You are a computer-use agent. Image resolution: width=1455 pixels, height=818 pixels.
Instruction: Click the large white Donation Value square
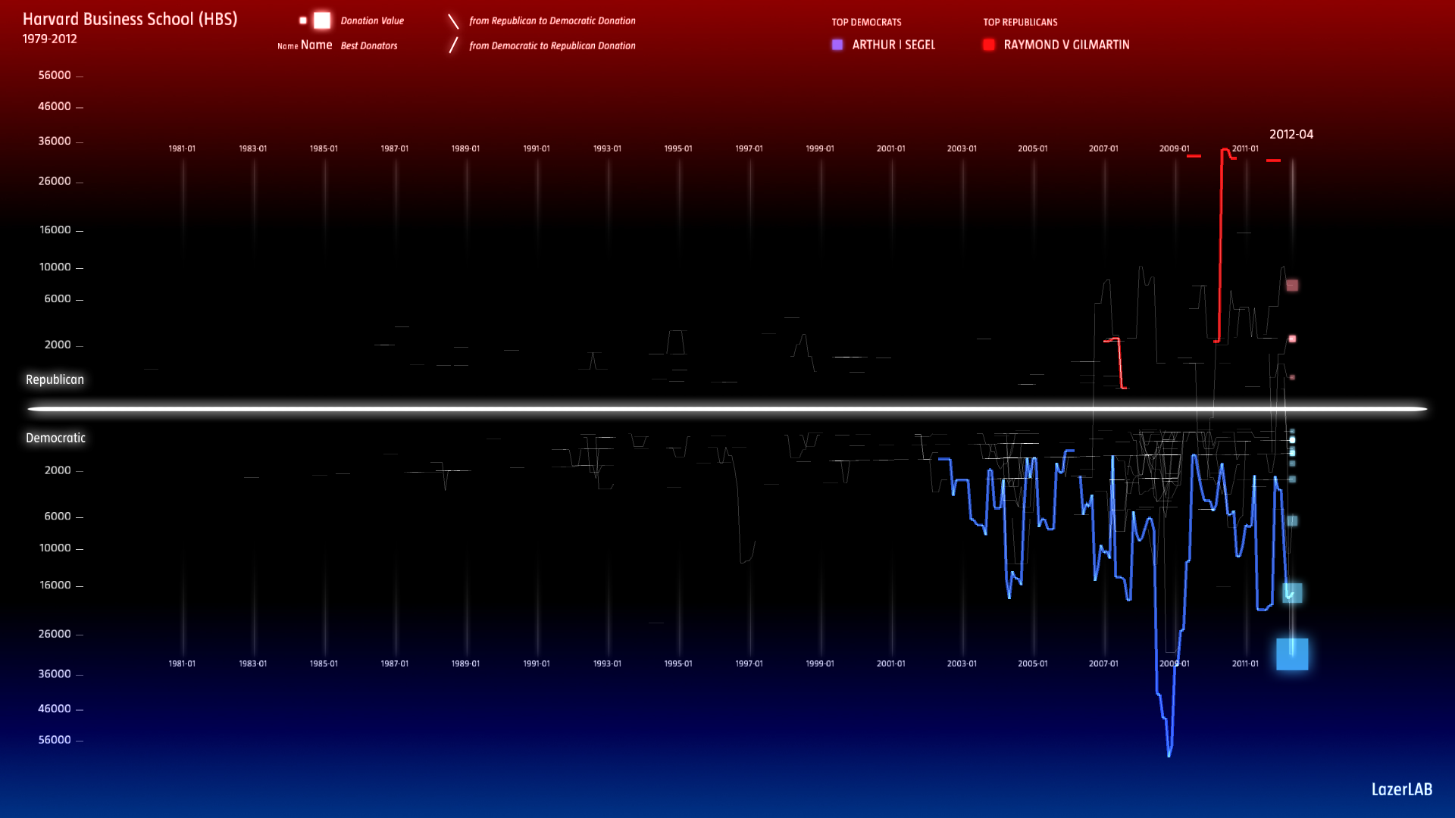[x=322, y=20]
